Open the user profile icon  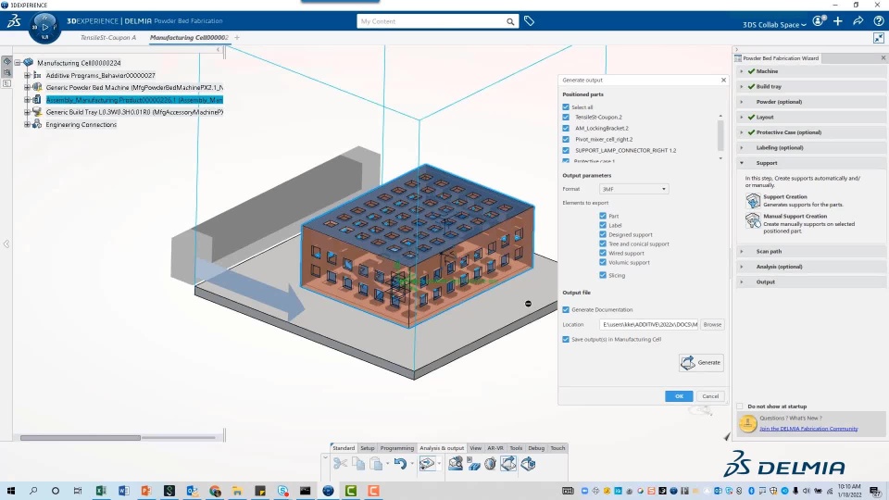point(818,21)
